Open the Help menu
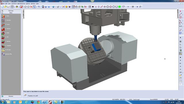 click(x=37, y=4)
